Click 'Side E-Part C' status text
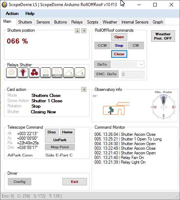 click(59, 155)
